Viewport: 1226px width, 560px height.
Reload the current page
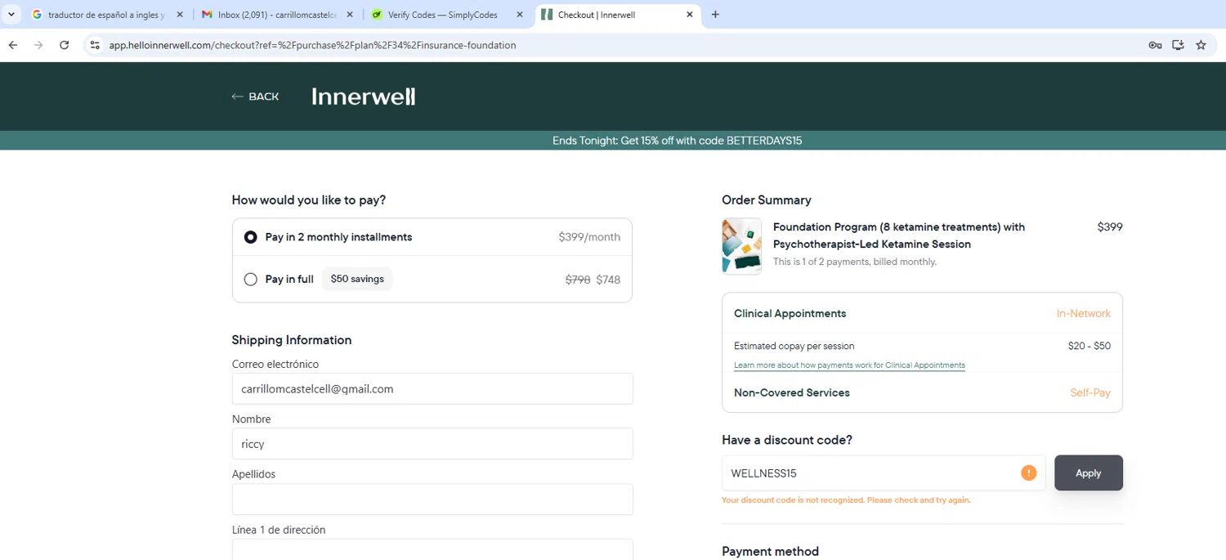pos(65,45)
